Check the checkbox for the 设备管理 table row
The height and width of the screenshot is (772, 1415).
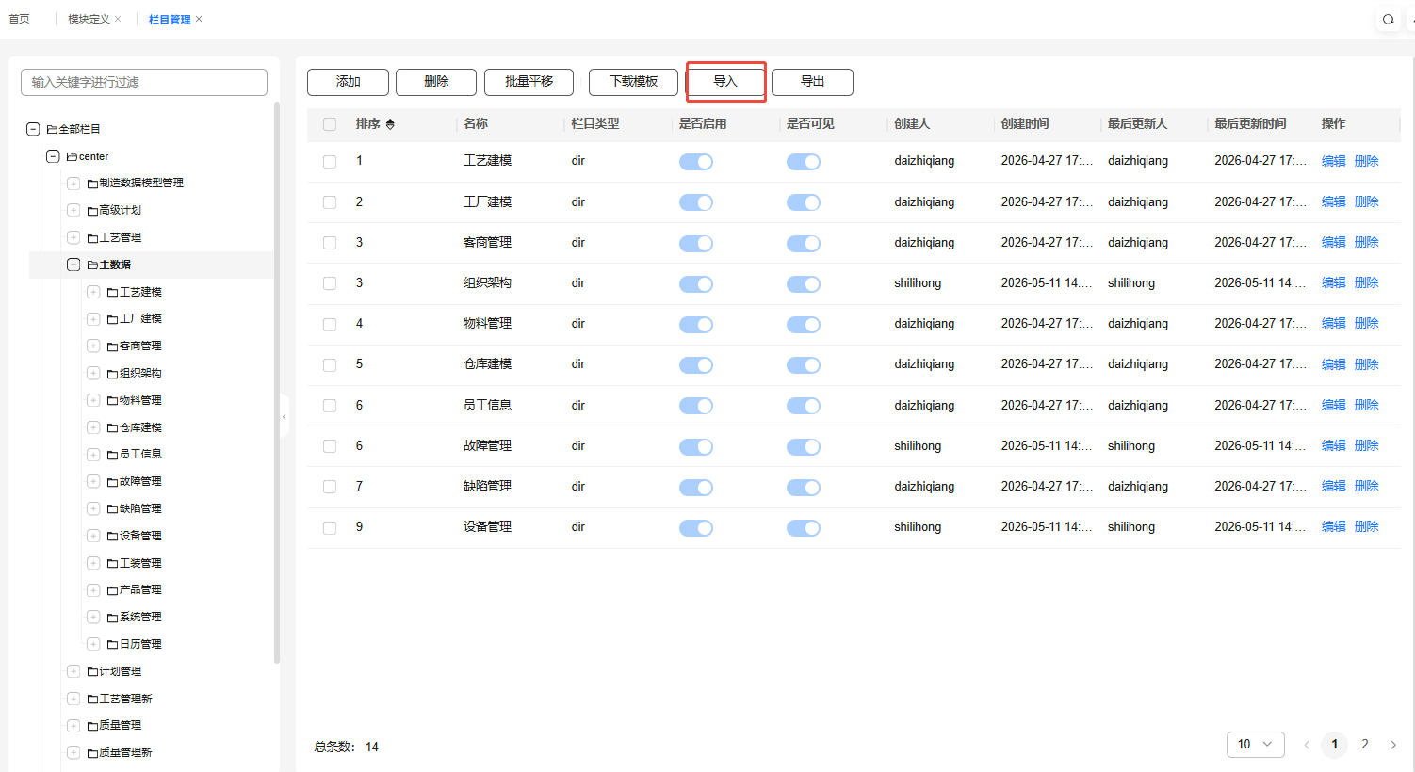(x=330, y=527)
